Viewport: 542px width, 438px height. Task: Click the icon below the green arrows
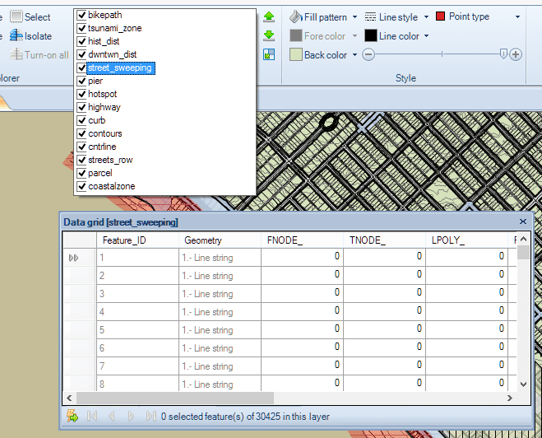(269, 54)
